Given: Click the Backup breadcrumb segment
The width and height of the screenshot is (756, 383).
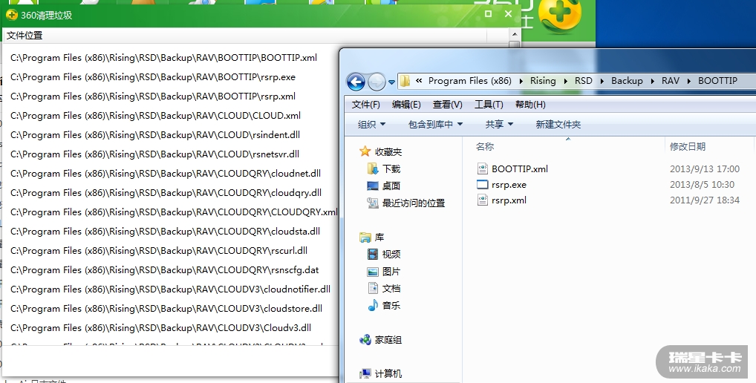Looking at the screenshot, I should point(627,80).
